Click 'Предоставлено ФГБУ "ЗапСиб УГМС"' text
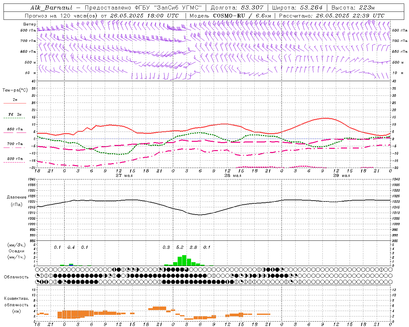 click(143, 8)
